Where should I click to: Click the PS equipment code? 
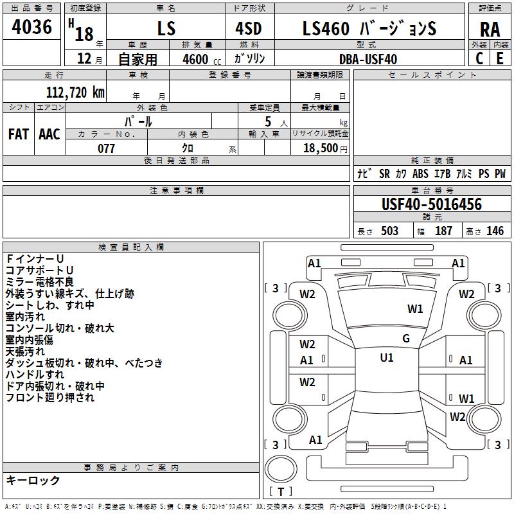click(484, 173)
